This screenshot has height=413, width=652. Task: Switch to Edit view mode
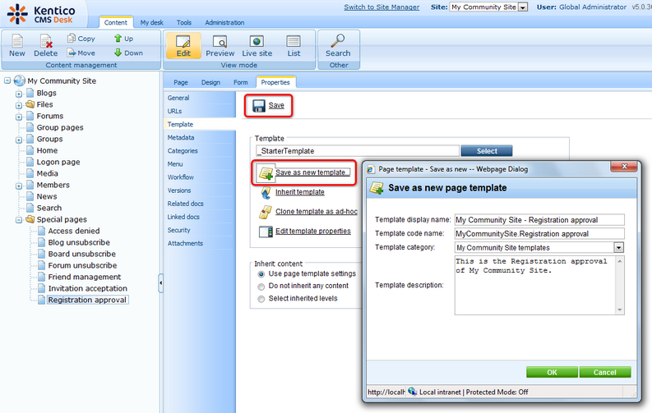(183, 46)
